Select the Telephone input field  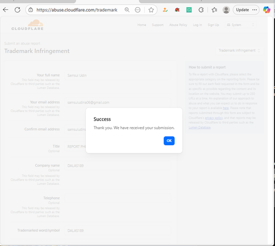tap(118, 198)
